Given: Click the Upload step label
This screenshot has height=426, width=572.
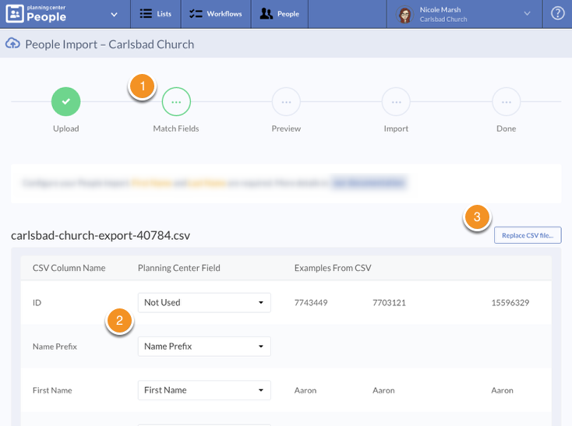Looking at the screenshot, I should 66,129.
